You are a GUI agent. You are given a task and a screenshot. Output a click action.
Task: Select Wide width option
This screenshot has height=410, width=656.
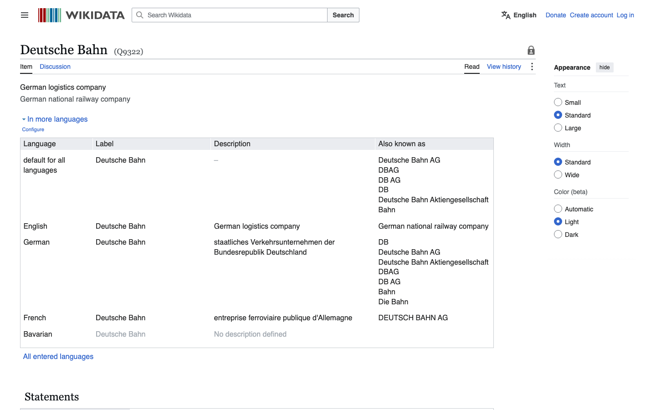558,174
